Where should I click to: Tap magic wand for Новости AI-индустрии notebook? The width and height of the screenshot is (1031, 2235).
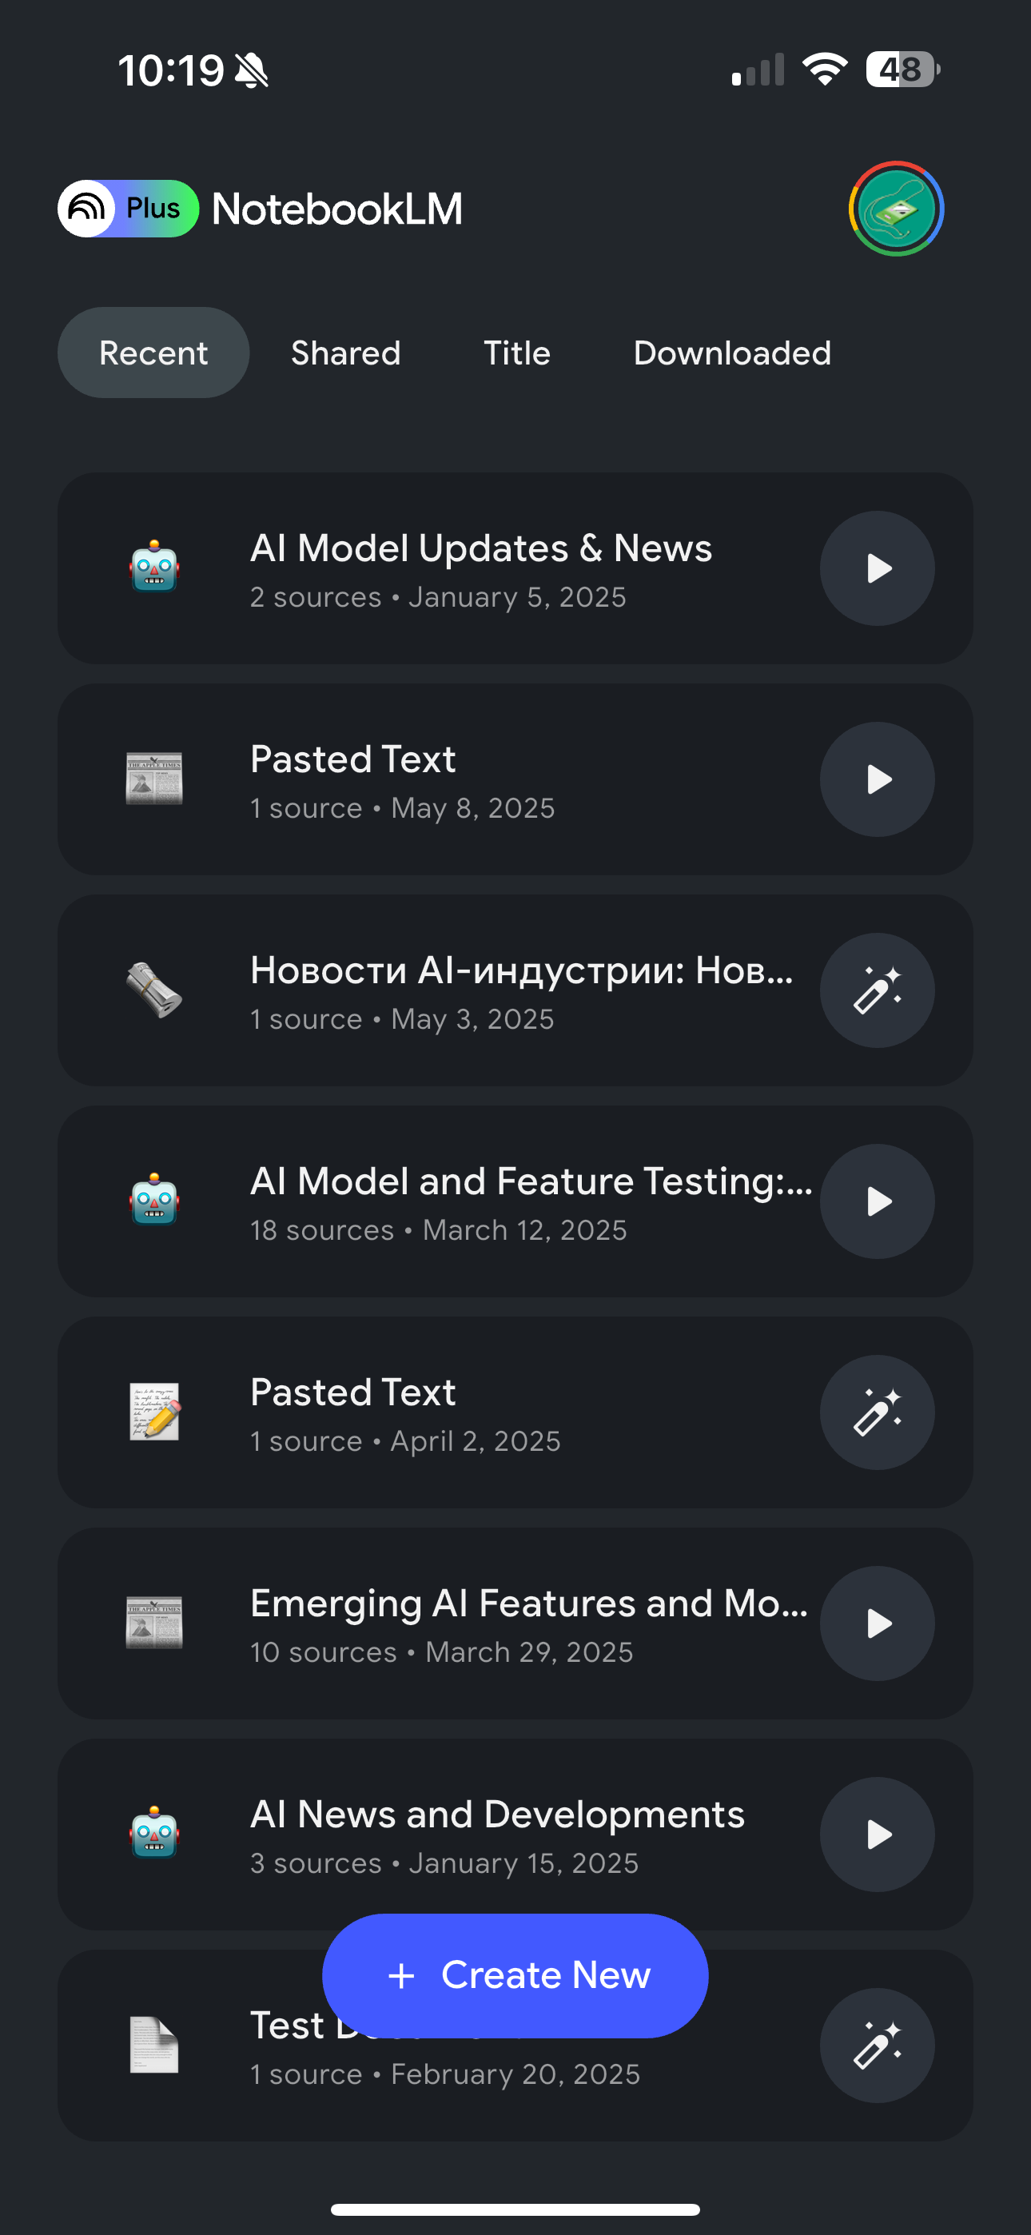pos(877,990)
